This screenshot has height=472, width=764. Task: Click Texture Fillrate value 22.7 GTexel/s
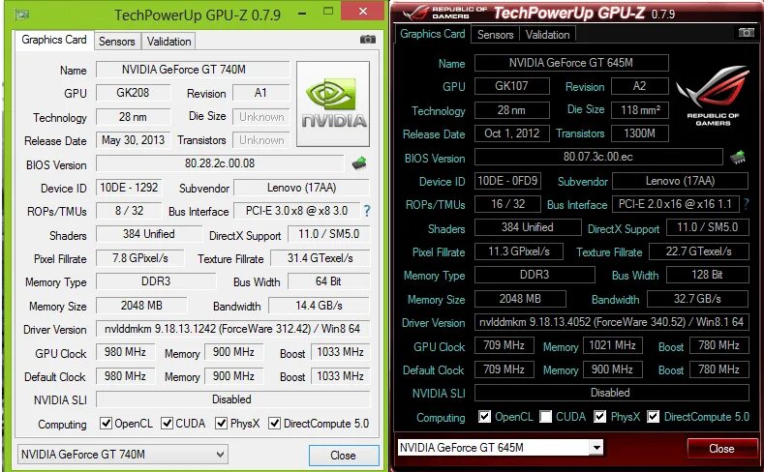click(699, 251)
